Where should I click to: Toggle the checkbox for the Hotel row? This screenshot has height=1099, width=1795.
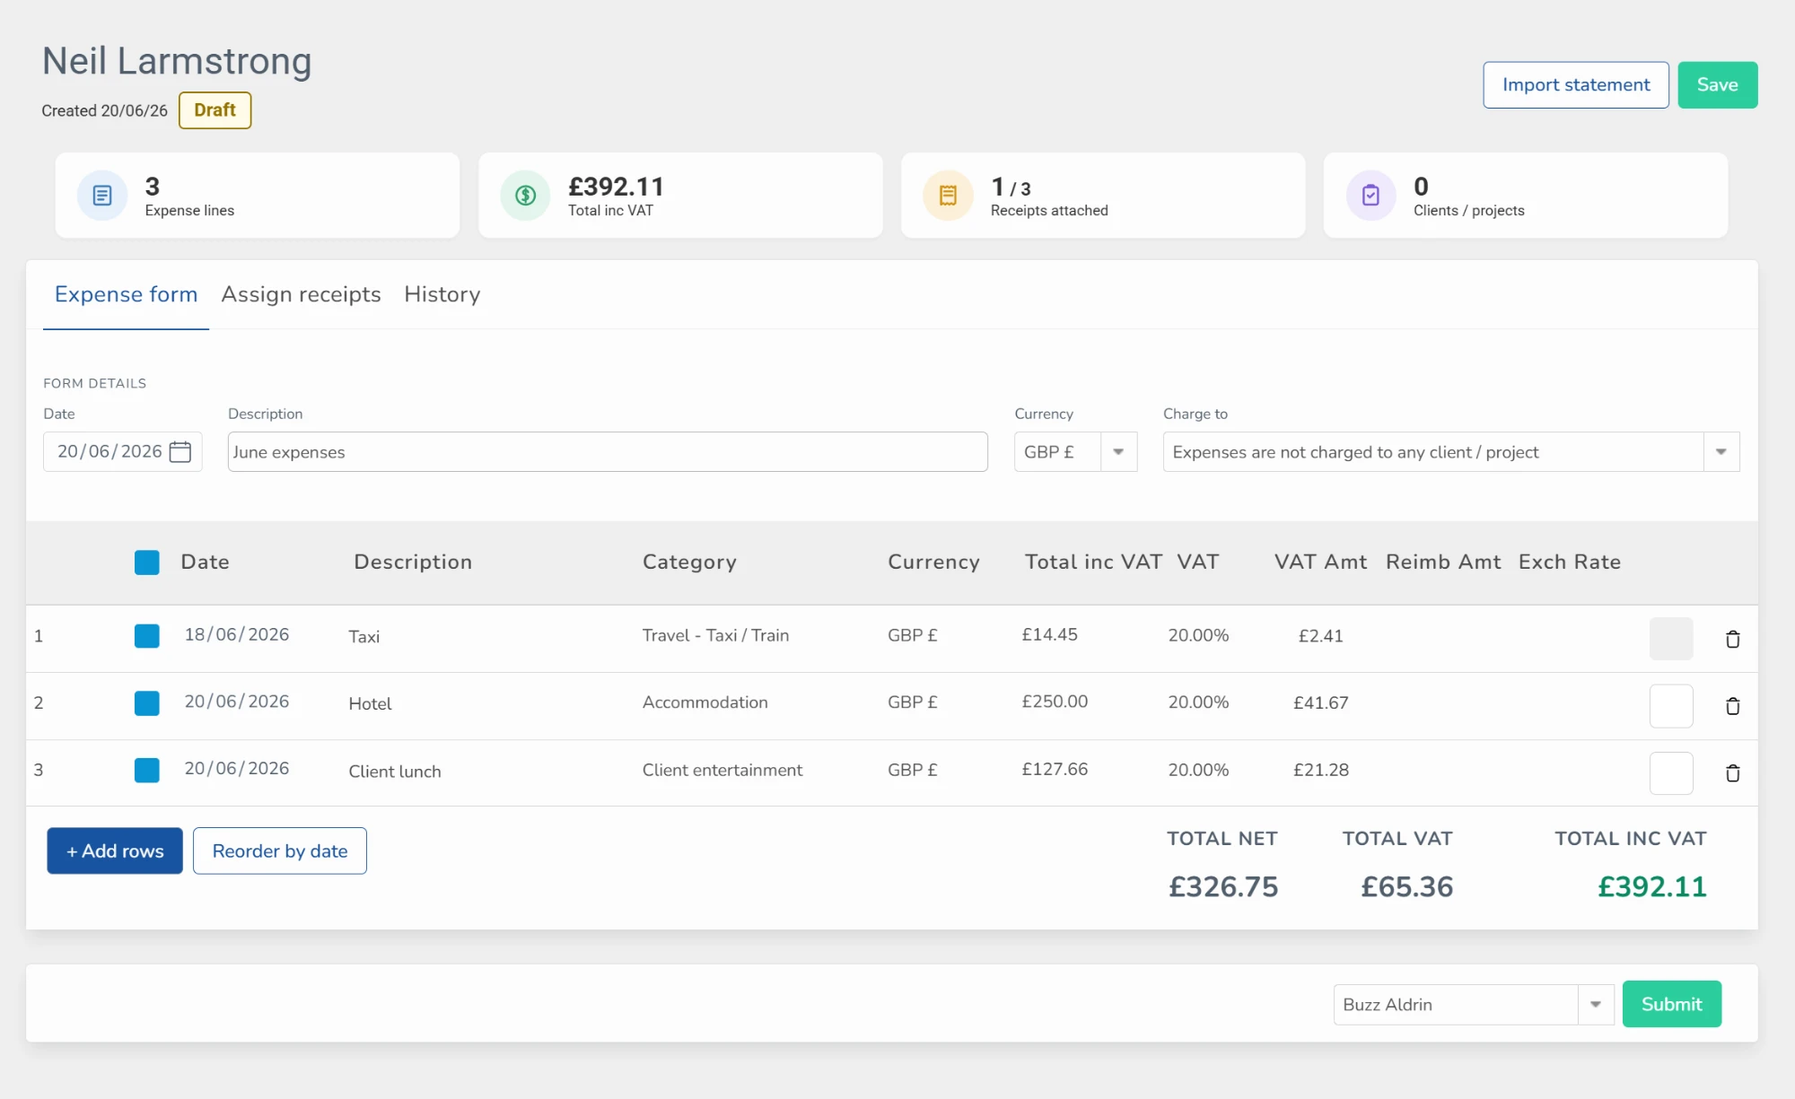coord(147,703)
